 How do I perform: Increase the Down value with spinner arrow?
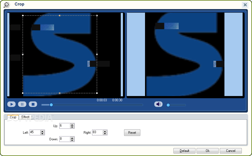pos(72,138)
